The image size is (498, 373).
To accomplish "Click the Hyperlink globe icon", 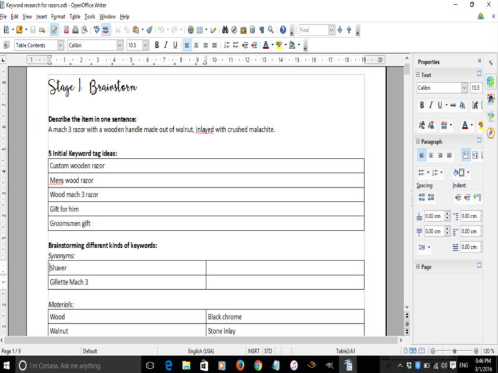I will click(190, 30).
